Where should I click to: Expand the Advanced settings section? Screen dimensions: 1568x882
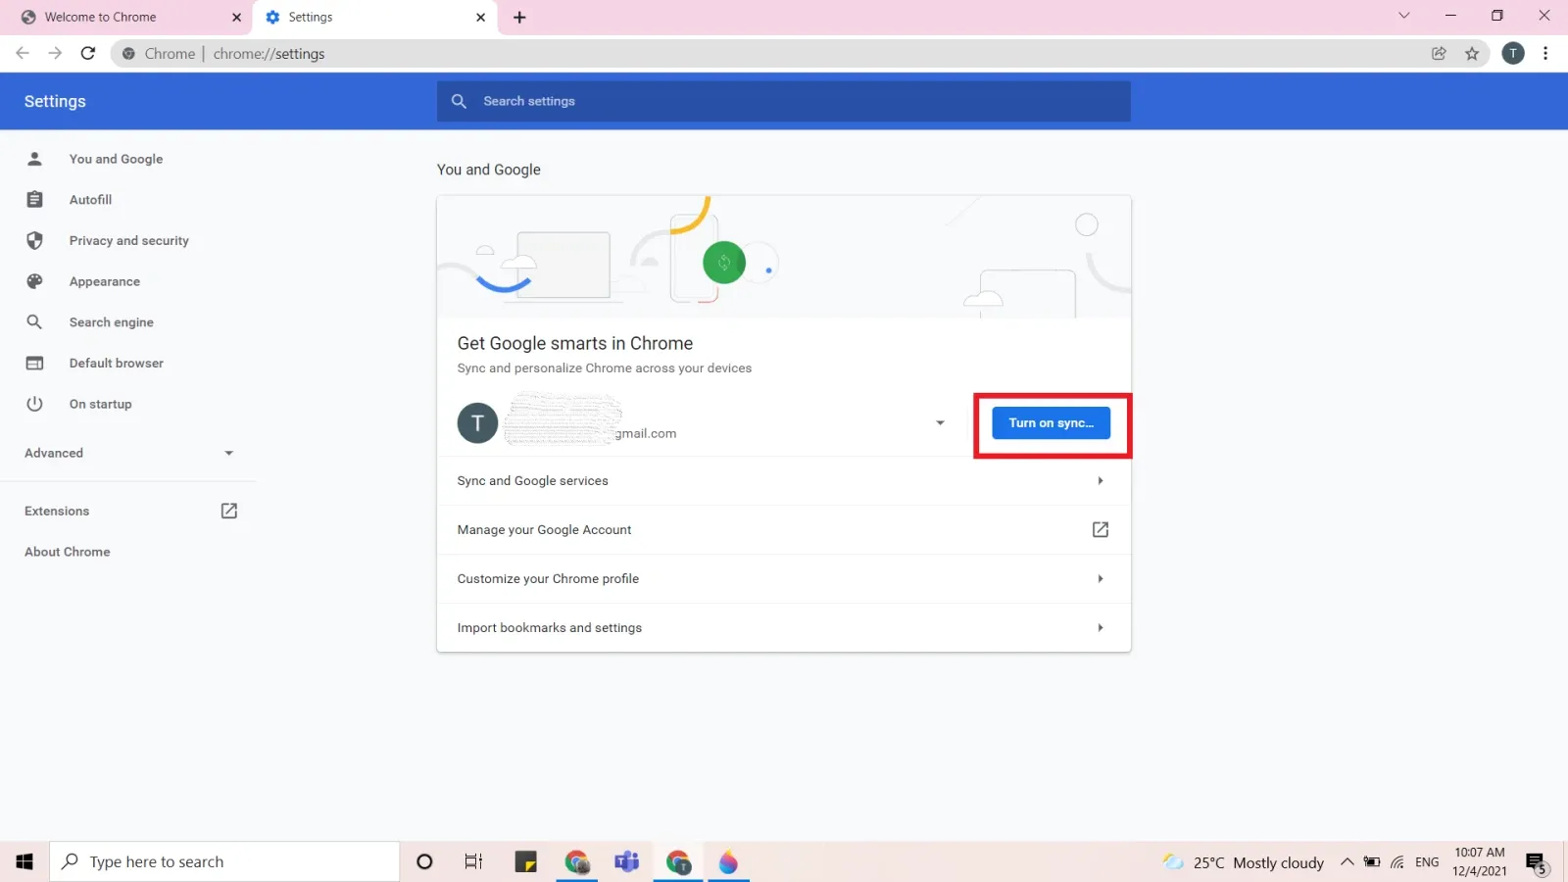(128, 453)
